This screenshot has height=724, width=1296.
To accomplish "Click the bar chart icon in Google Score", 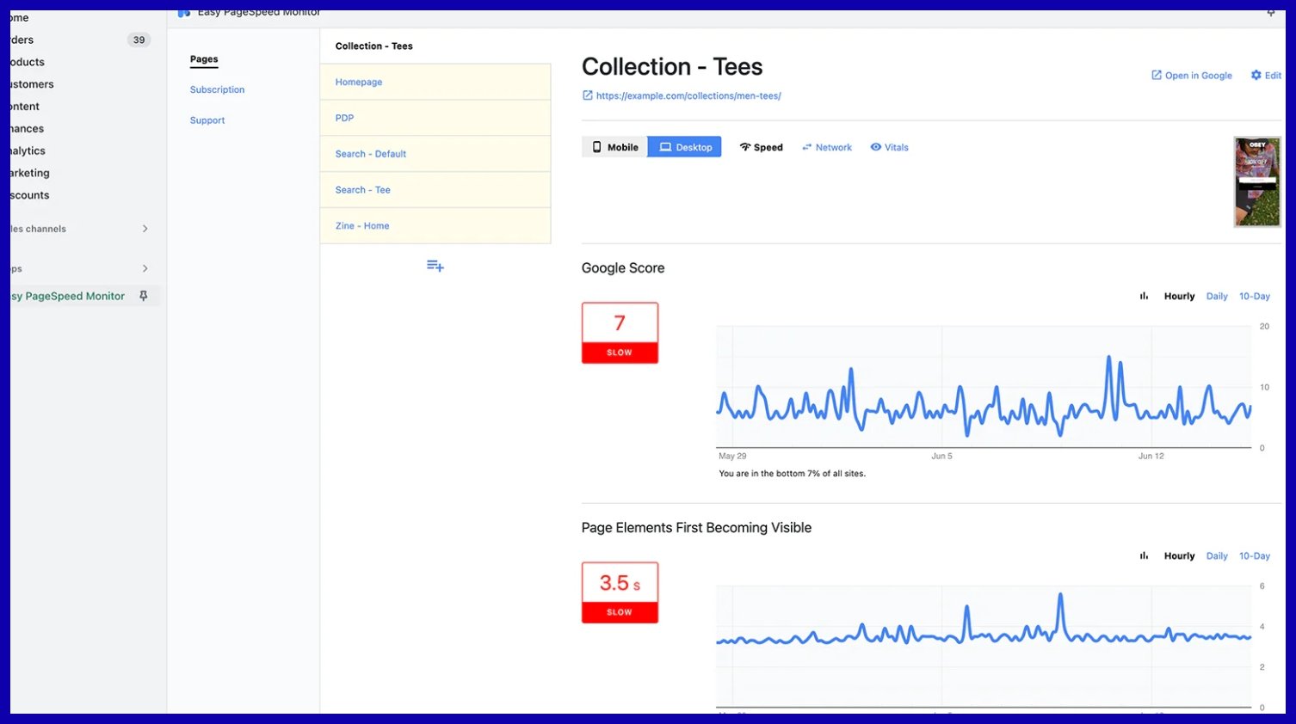I will pyautogui.click(x=1144, y=296).
